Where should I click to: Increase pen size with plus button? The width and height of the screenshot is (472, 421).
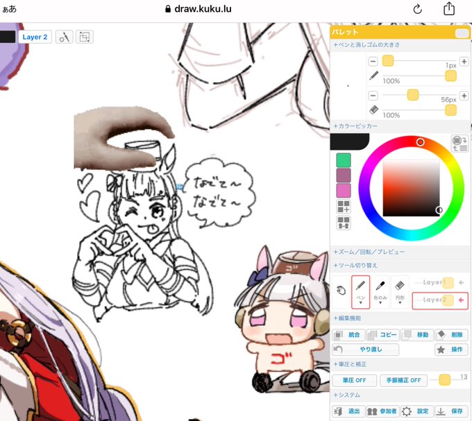point(464,61)
